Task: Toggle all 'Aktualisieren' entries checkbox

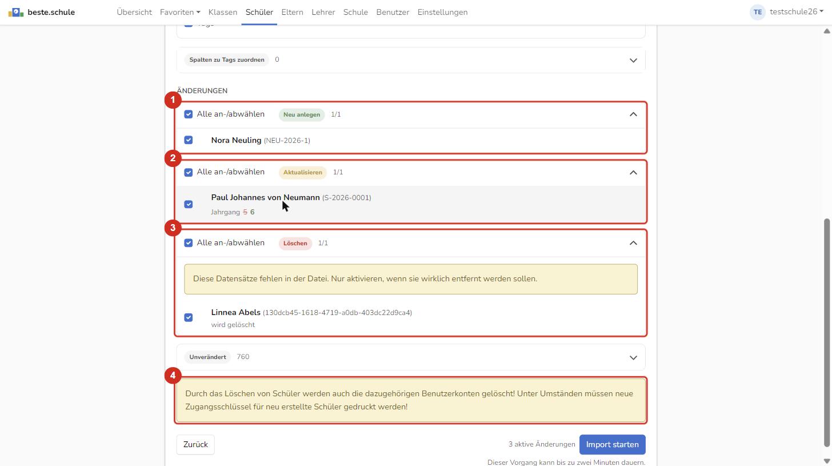Action: [189, 172]
